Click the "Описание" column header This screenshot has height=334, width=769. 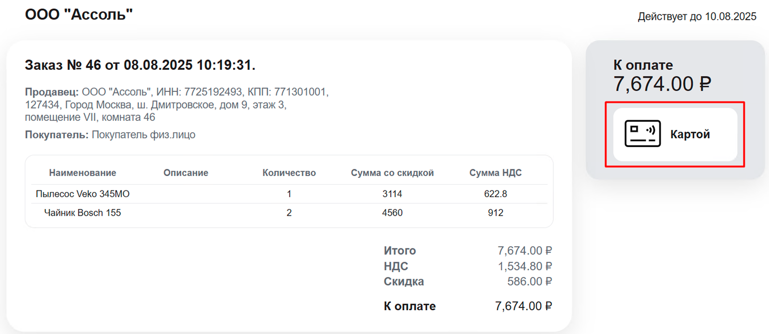(x=186, y=173)
